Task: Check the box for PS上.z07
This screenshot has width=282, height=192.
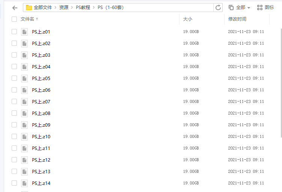Action: coord(14,101)
